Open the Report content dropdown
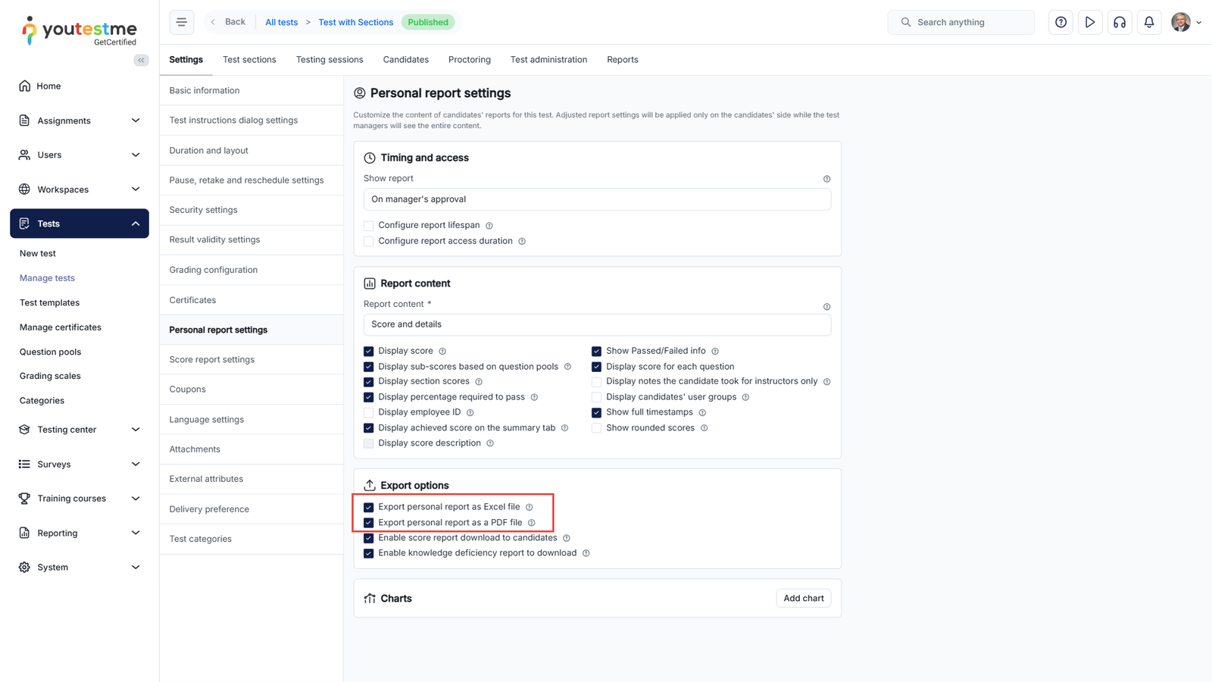1212x682 pixels. pyautogui.click(x=597, y=324)
